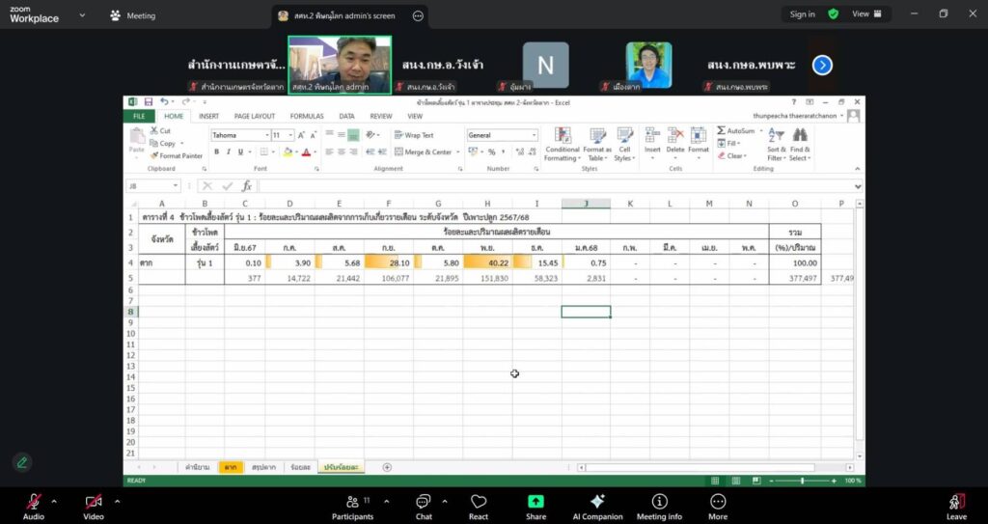Viewport: 988px width, 524px height.
Task: Expand audio options arrow beside Audio
Action: click(54, 501)
